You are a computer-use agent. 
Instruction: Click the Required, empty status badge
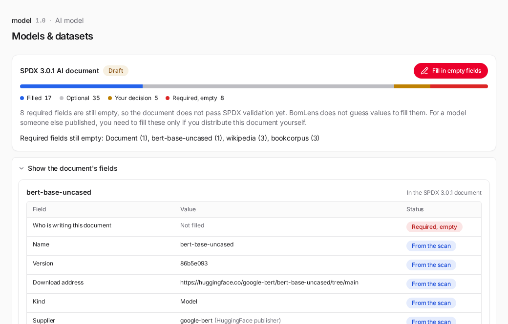tap(434, 227)
